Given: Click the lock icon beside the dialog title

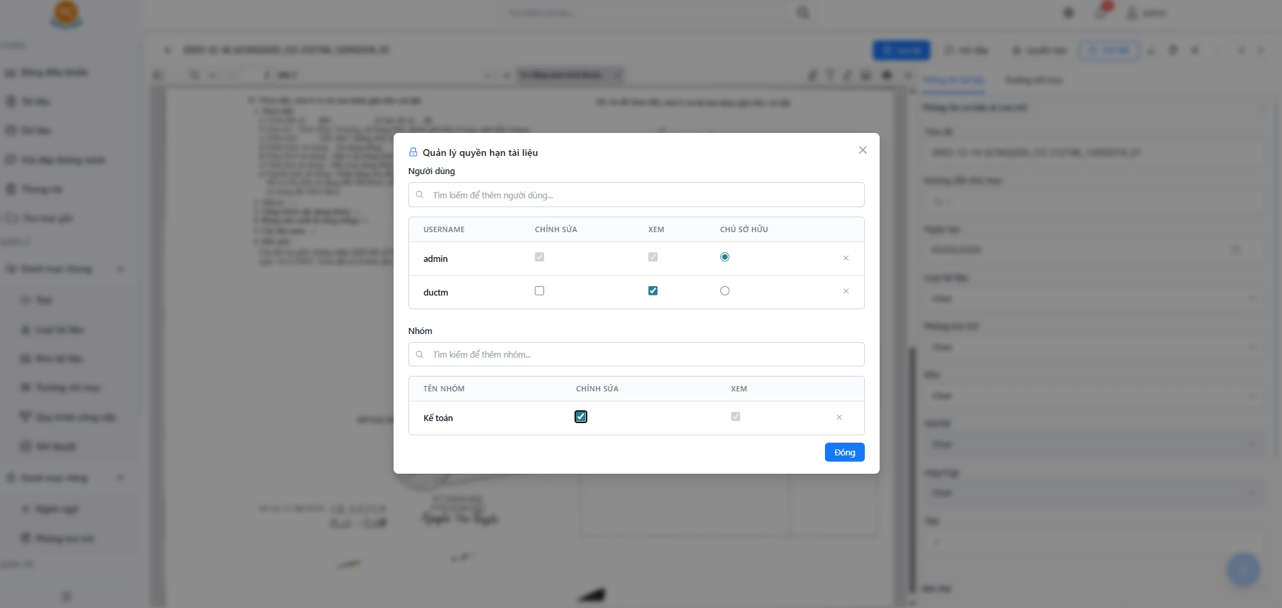Looking at the screenshot, I should [413, 152].
